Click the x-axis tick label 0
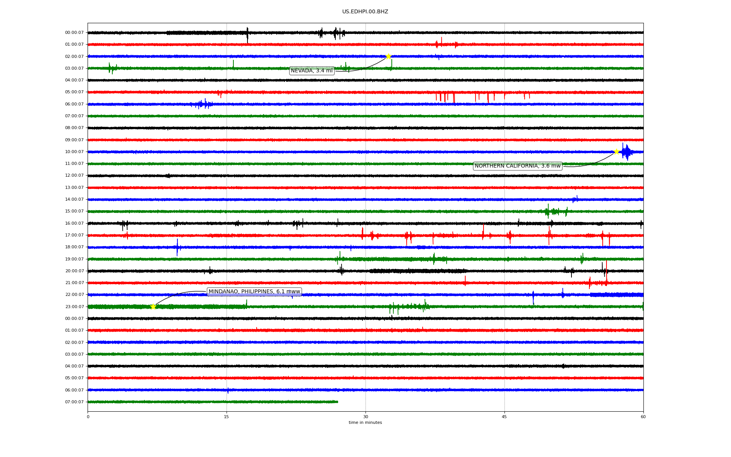Screen dimensions: 731x457 88,417
